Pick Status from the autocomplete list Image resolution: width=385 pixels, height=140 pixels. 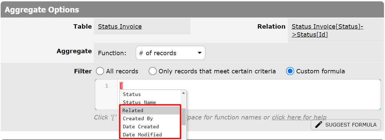click(132, 94)
